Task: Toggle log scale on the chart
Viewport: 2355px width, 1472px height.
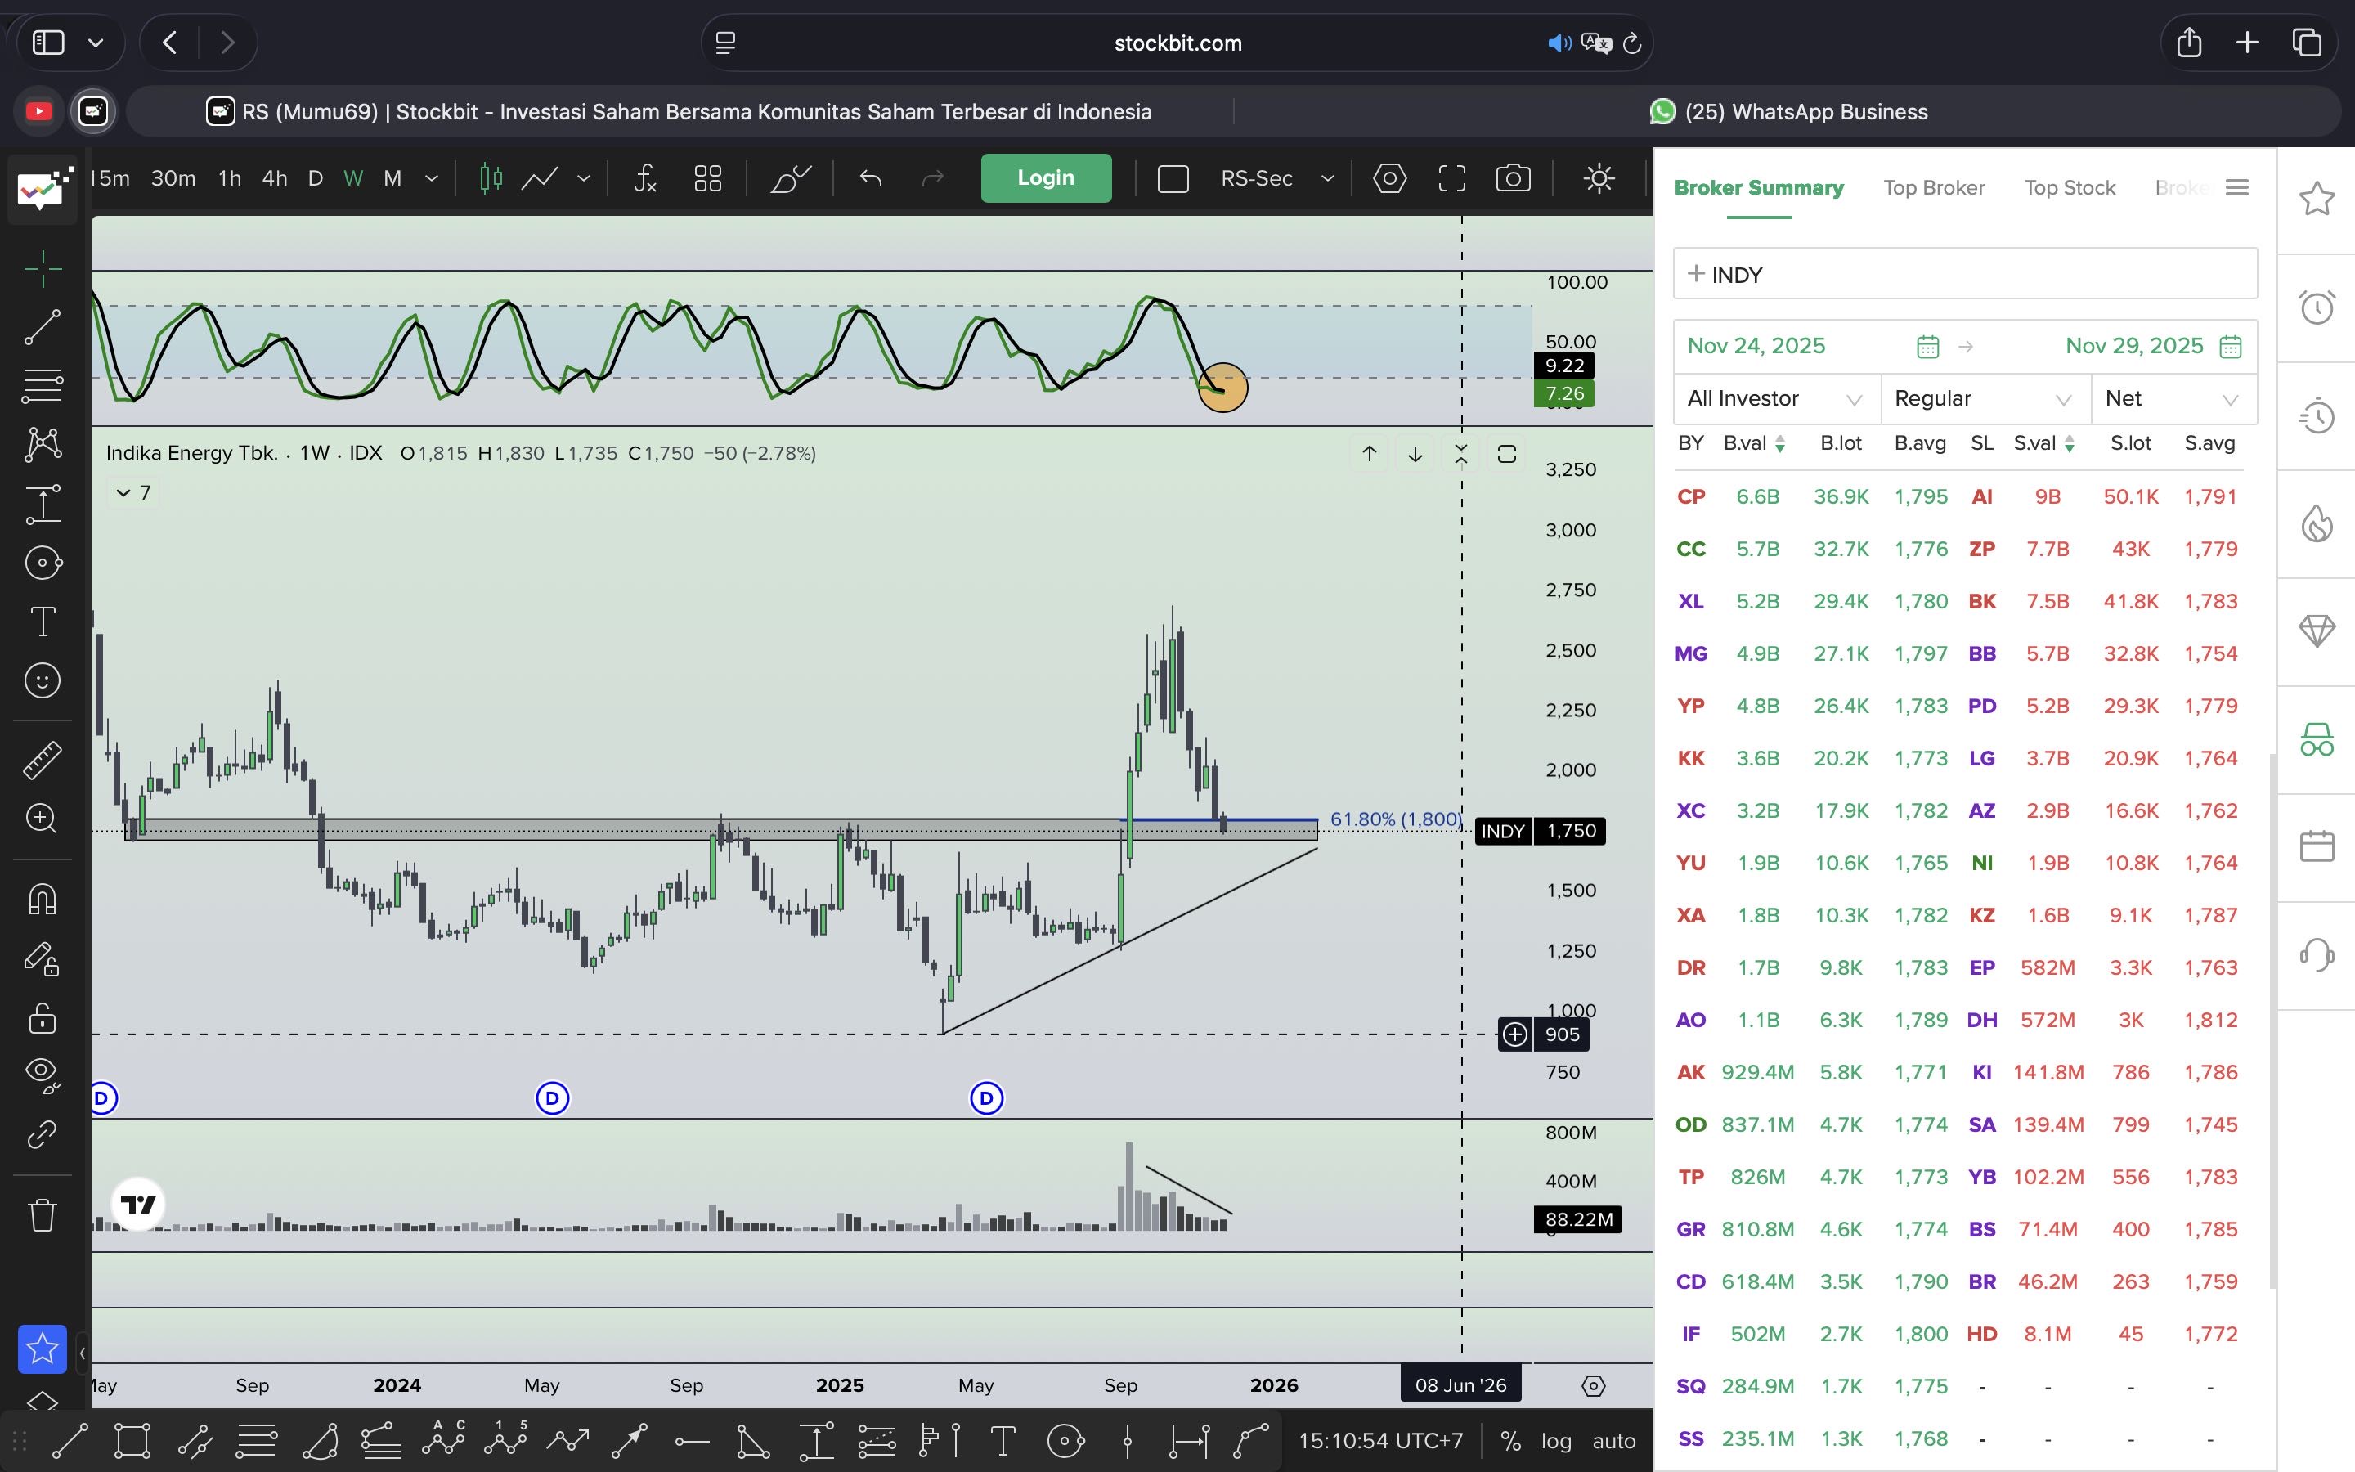Action: [1556, 1441]
